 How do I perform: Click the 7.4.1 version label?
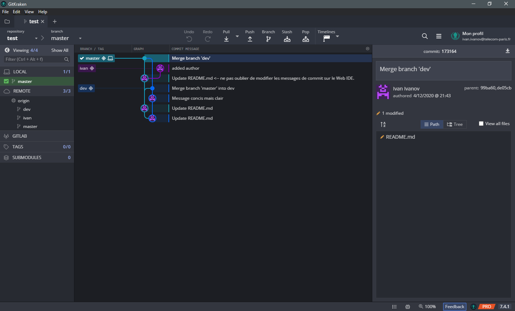point(505,307)
